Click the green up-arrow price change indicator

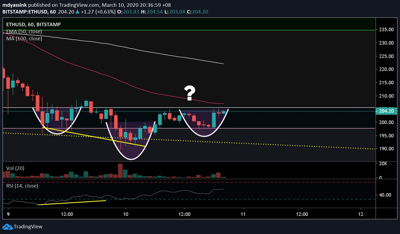pyautogui.click(x=77, y=12)
